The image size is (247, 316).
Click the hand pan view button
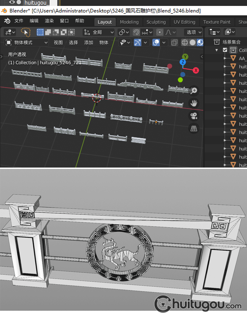pos(194,103)
